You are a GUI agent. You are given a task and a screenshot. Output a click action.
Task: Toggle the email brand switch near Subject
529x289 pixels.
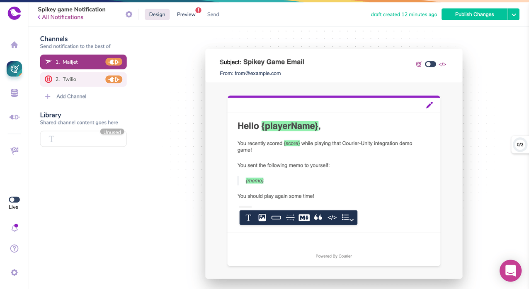coord(430,64)
